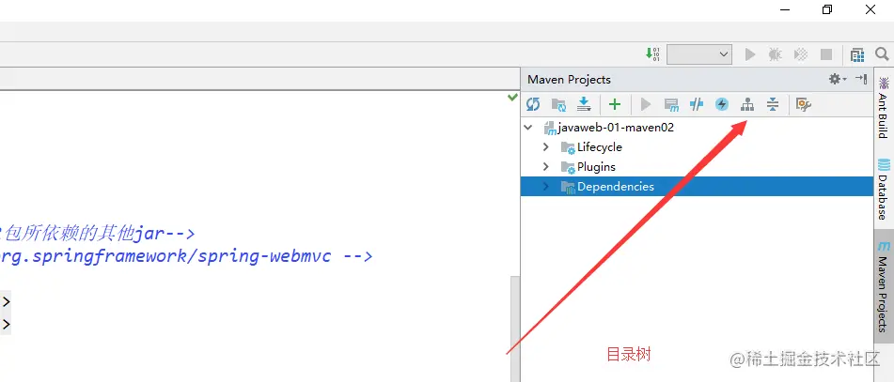Click the editor vertical scrollbar
Image resolution: width=894 pixels, height=382 pixels.
click(515, 329)
